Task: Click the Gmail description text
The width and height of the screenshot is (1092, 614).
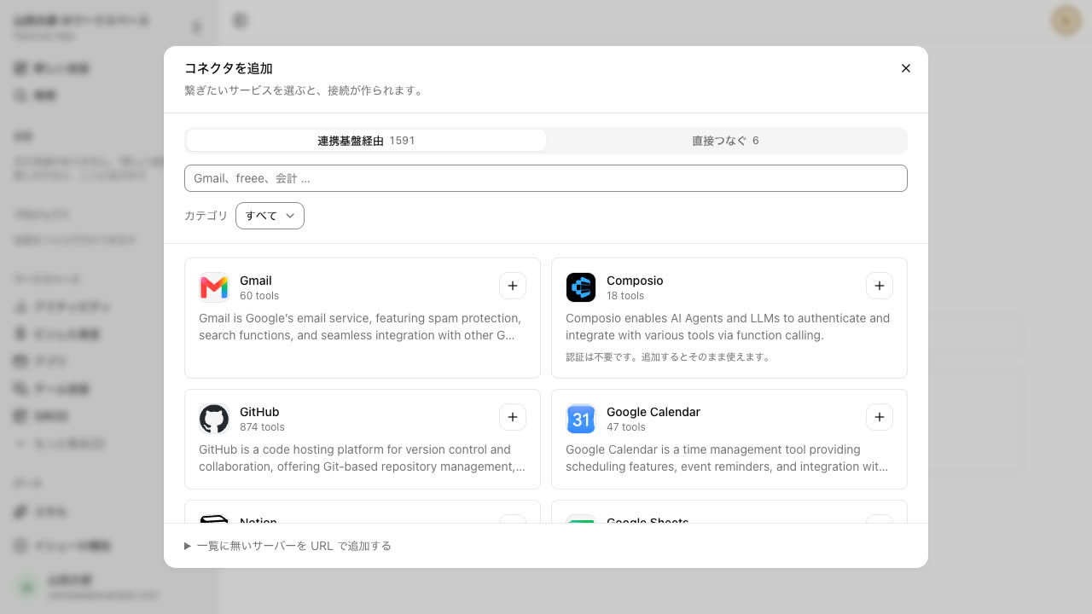Action: pyautogui.click(x=360, y=327)
